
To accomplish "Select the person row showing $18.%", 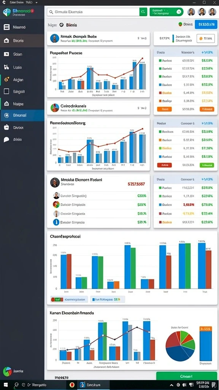I will (x=100, y=213).
